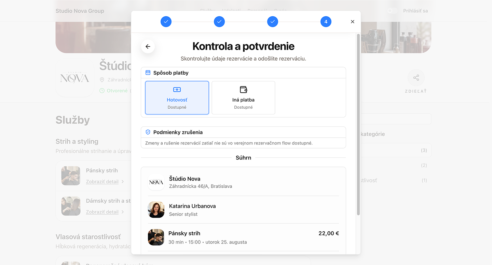Choose Hotovosť payment option
This screenshot has width=492, height=265.
point(177,98)
